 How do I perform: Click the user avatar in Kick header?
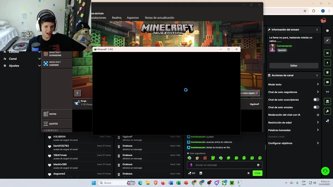coord(323,21)
